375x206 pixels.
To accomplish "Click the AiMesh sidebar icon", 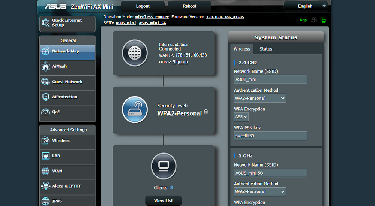I will coord(45,66).
